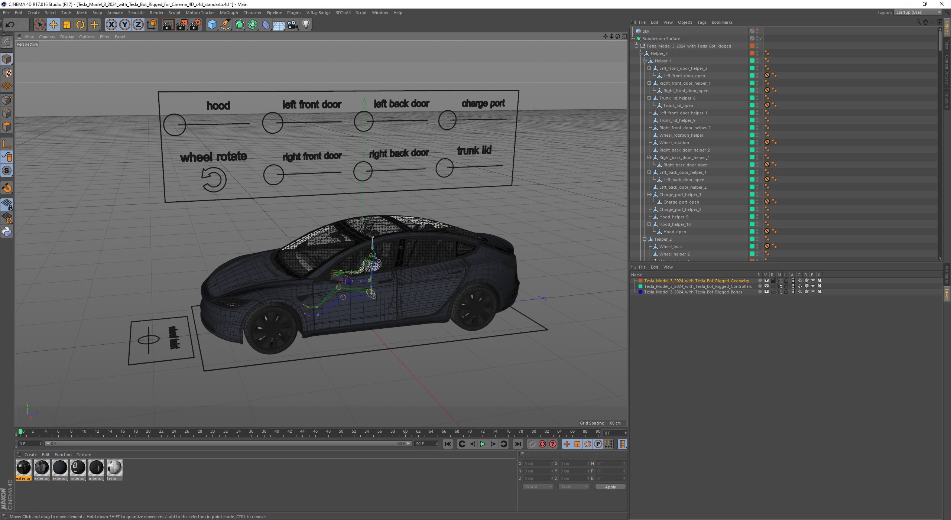Toggle visibility of Bones layer
This screenshot has width=951, height=520.
coord(766,292)
